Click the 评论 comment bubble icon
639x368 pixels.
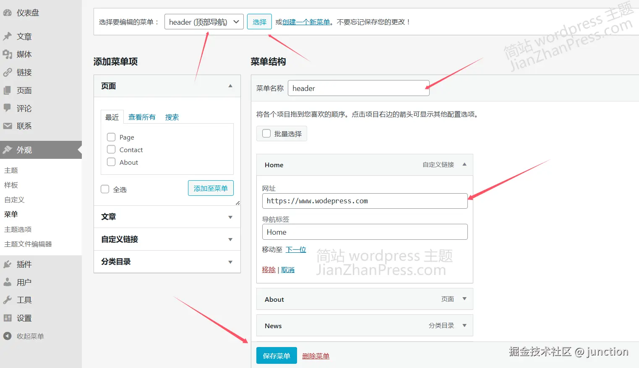7,108
